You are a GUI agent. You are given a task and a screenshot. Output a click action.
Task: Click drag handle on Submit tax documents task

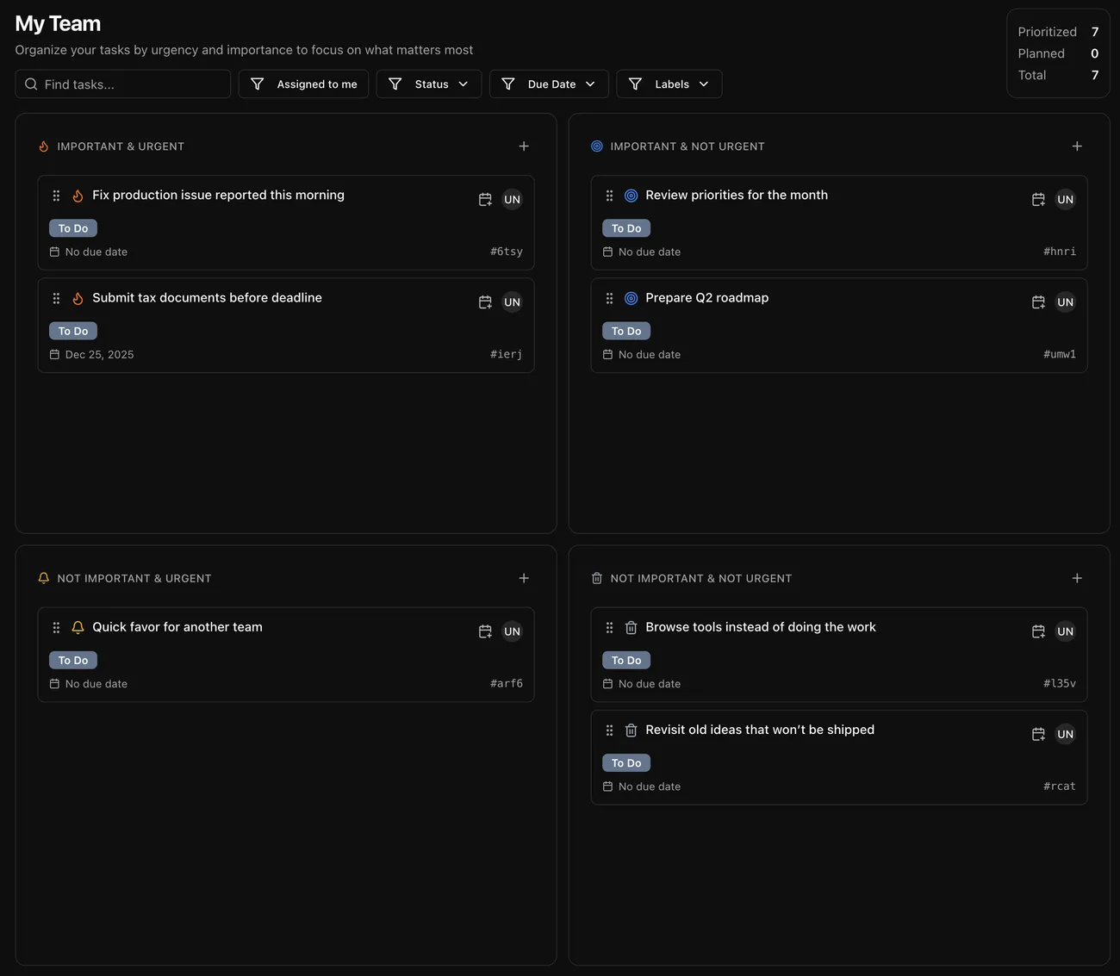pos(56,298)
